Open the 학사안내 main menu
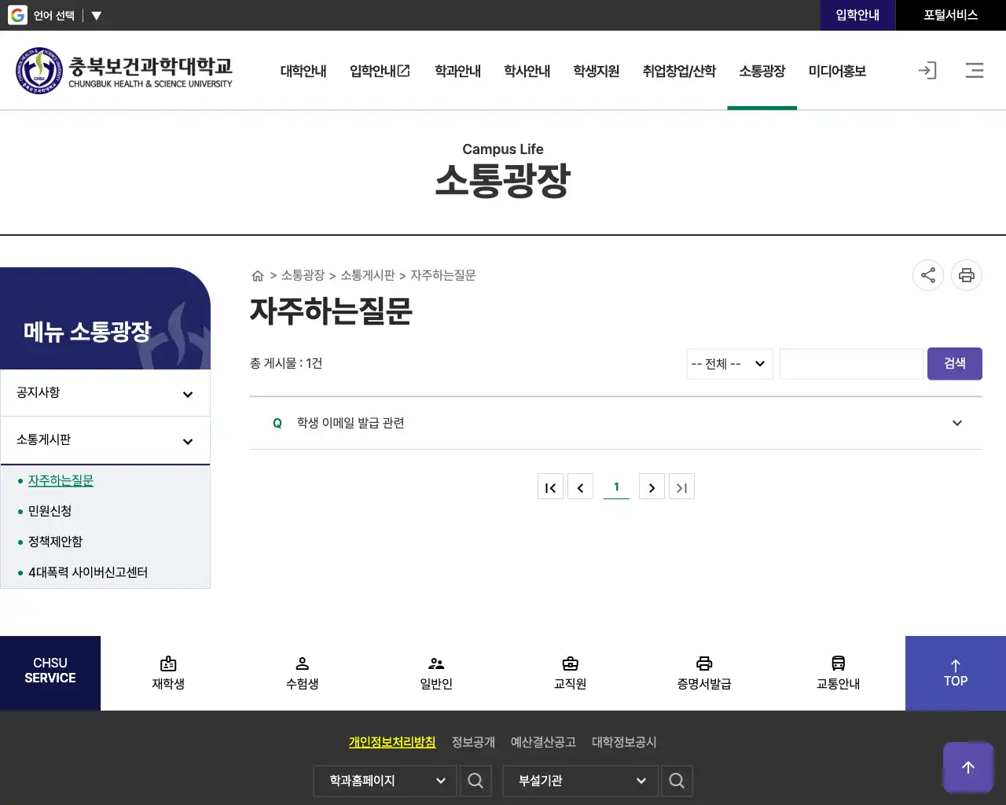The width and height of the screenshot is (1006, 805). (x=527, y=72)
